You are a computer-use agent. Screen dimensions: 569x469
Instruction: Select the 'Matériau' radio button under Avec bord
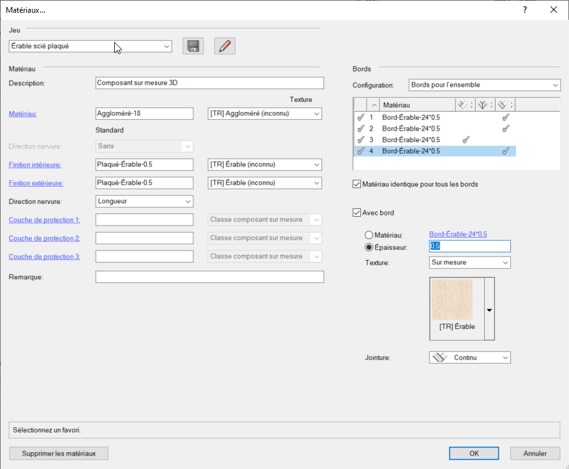point(369,234)
